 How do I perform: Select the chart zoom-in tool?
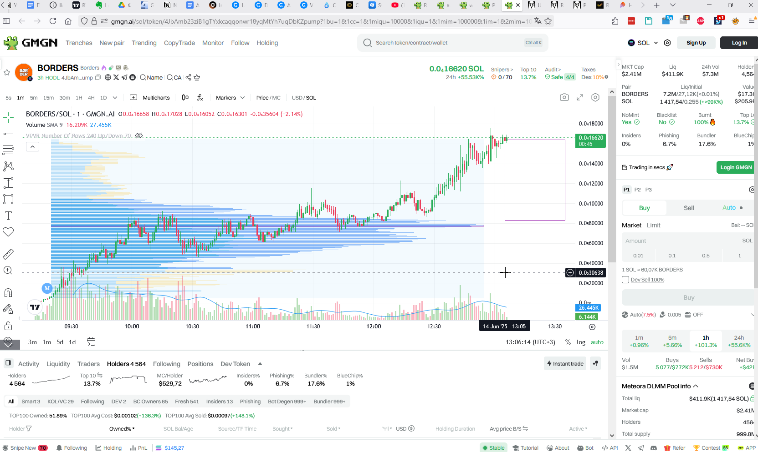[x=8, y=270]
